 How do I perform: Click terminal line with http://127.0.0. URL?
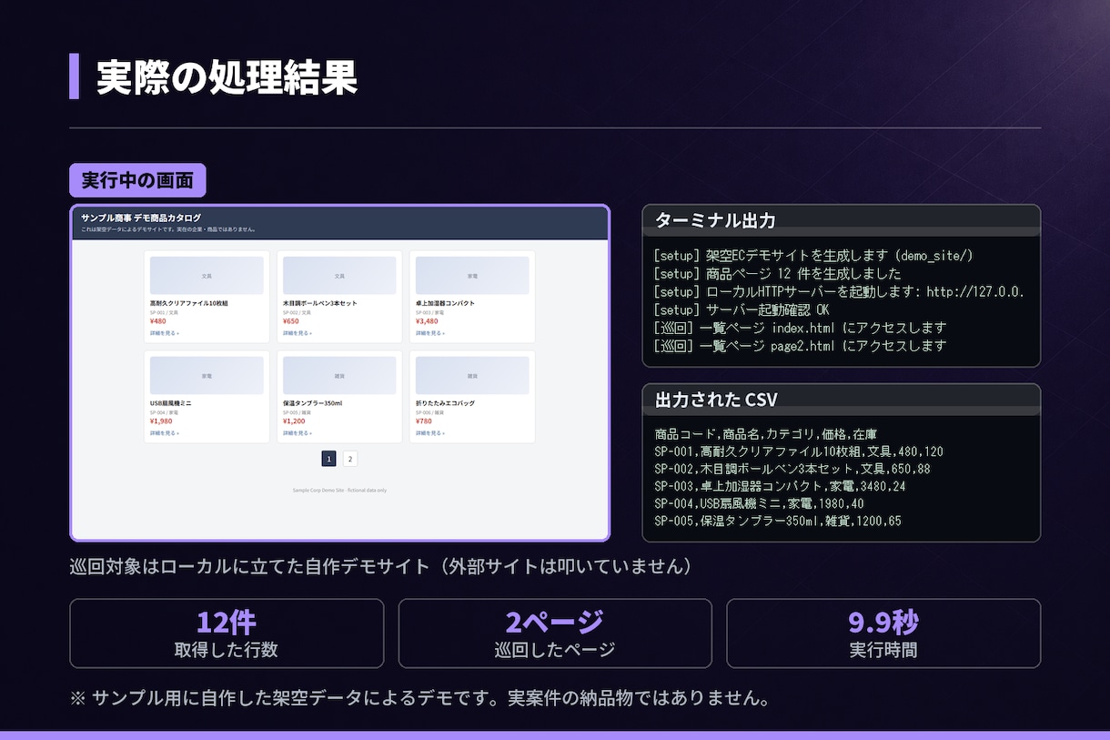[839, 292]
